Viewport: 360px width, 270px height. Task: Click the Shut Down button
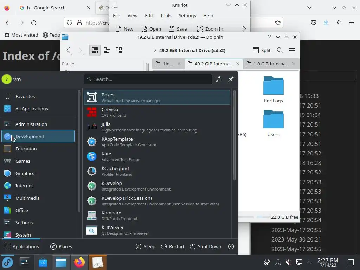click(206, 246)
